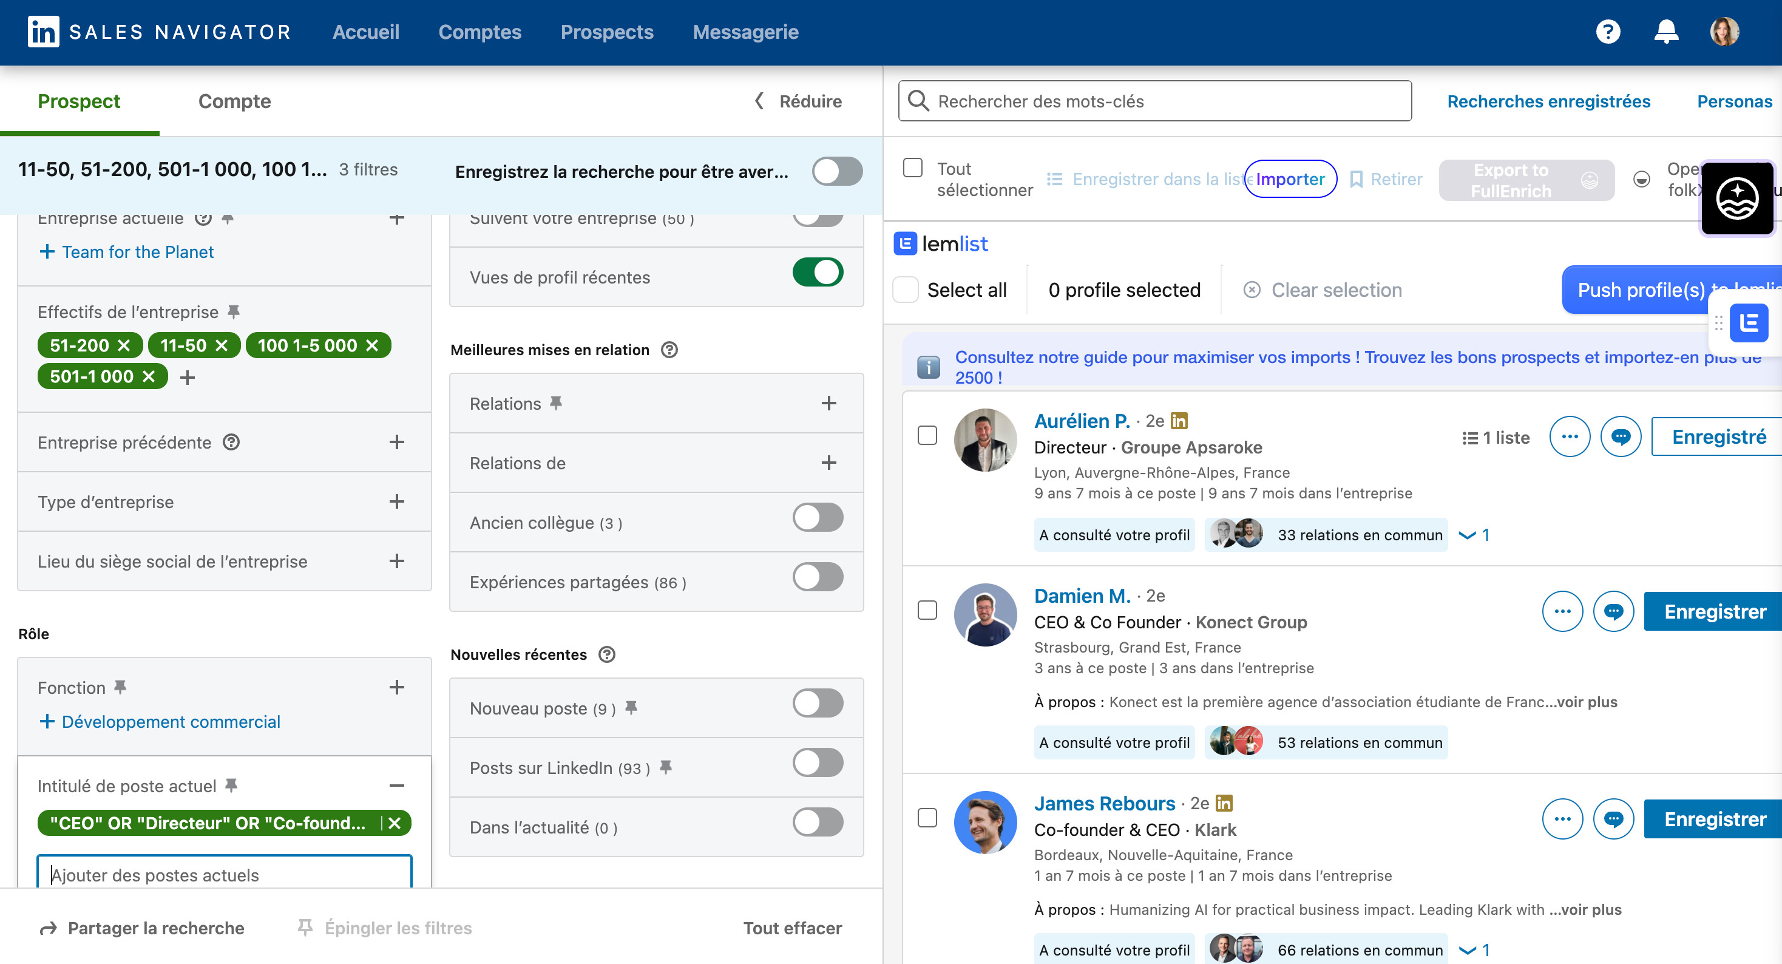This screenshot has height=964, width=1782.
Task: Open help icon next to Entreprise précédente
Action: 231,442
